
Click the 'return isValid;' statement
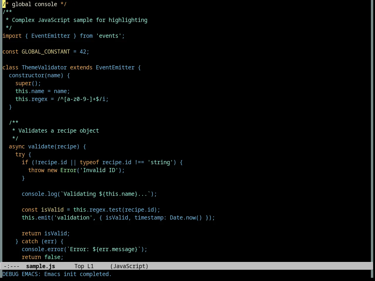tap(46, 233)
